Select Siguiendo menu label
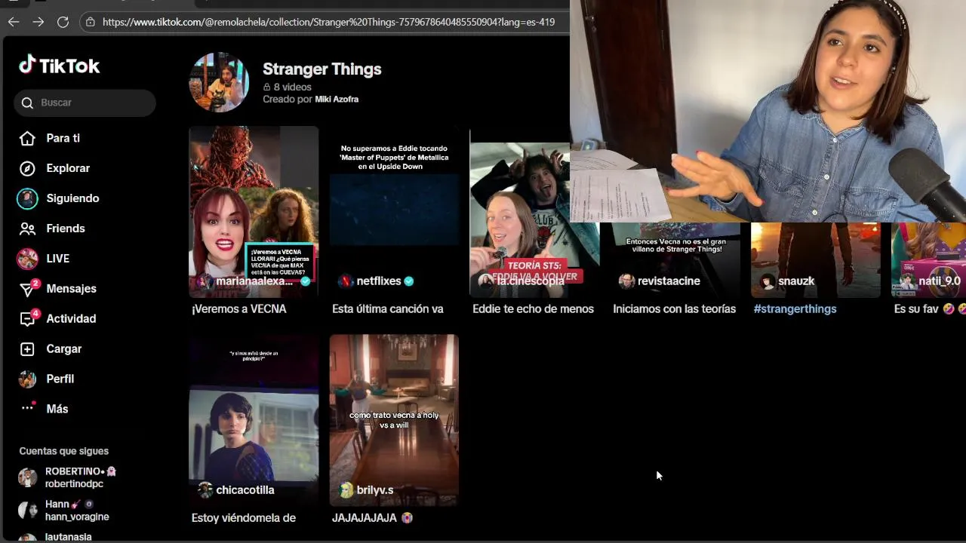 (x=72, y=198)
